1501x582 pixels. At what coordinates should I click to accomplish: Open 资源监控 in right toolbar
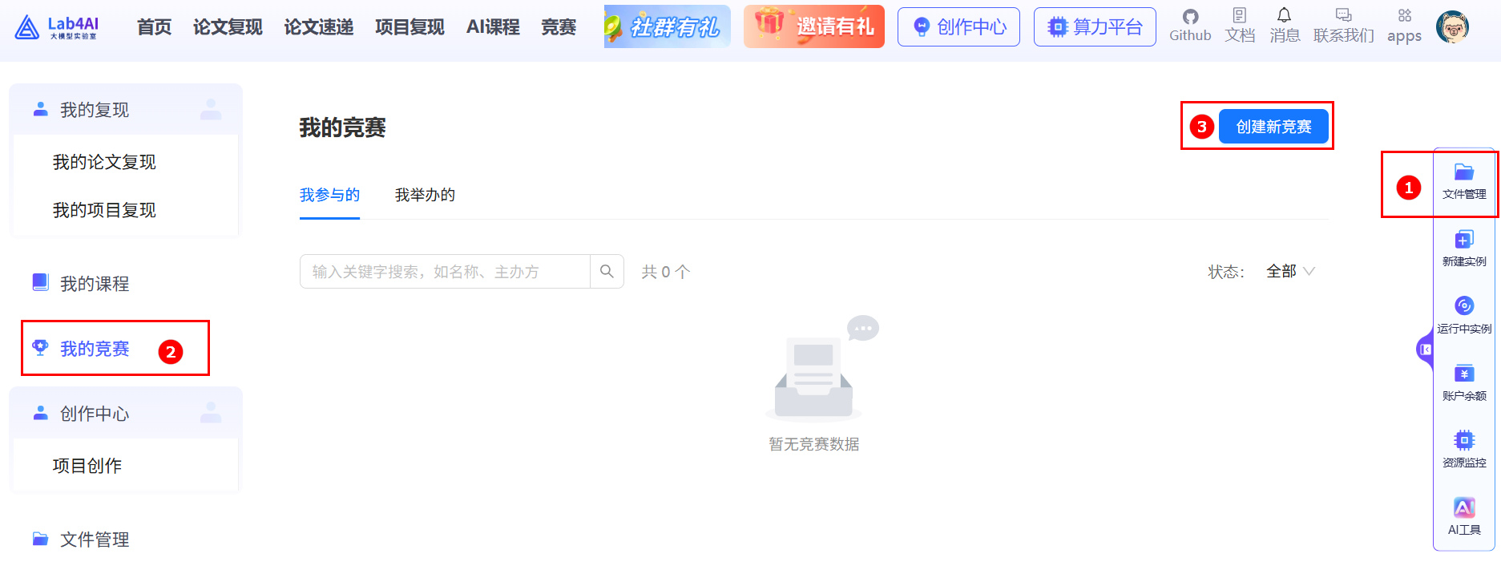pyautogui.click(x=1464, y=450)
